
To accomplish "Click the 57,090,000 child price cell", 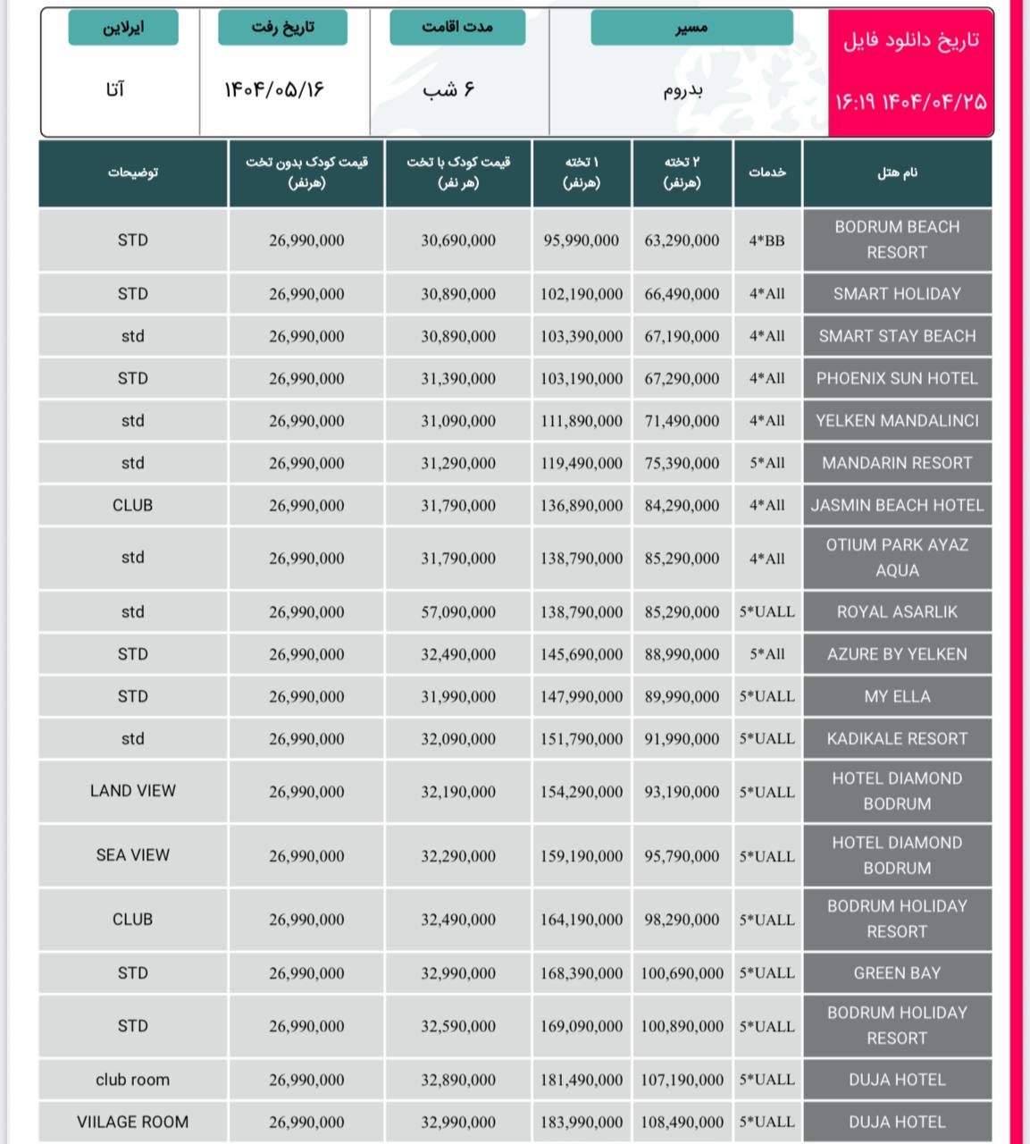I will (x=458, y=612).
